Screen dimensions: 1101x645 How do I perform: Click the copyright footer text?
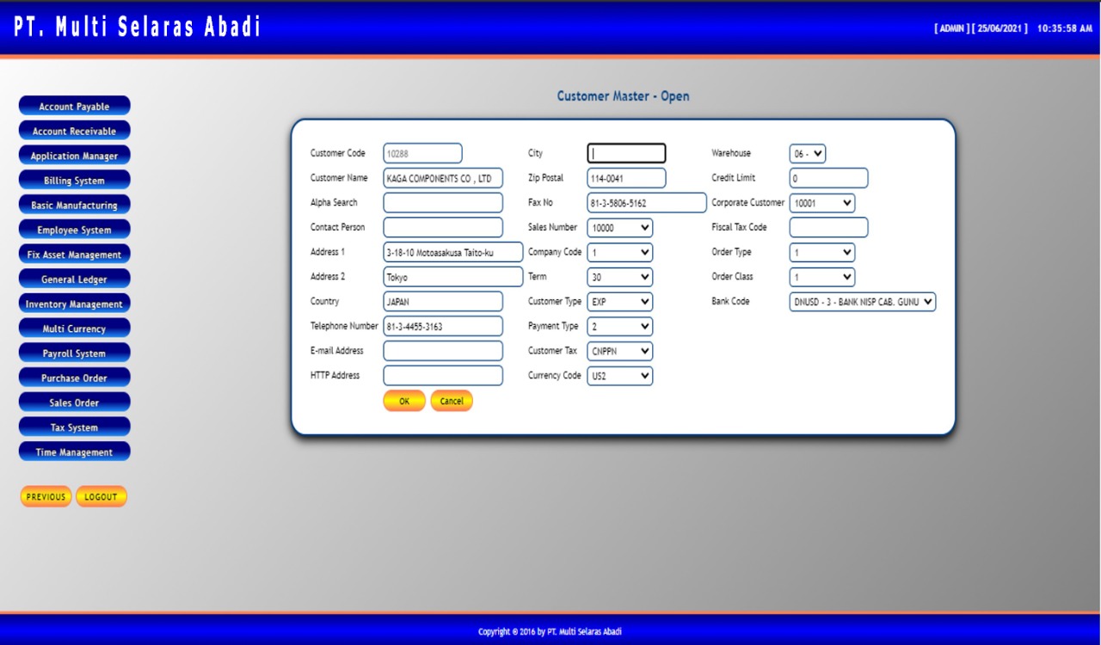[550, 632]
